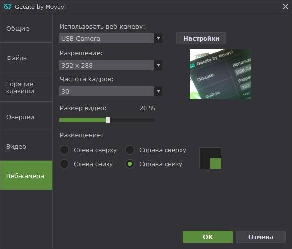Select the Слева сверху placement option

click(64, 150)
